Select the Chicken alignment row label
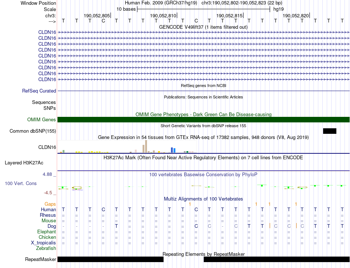 pyautogui.click(x=47, y=237)
